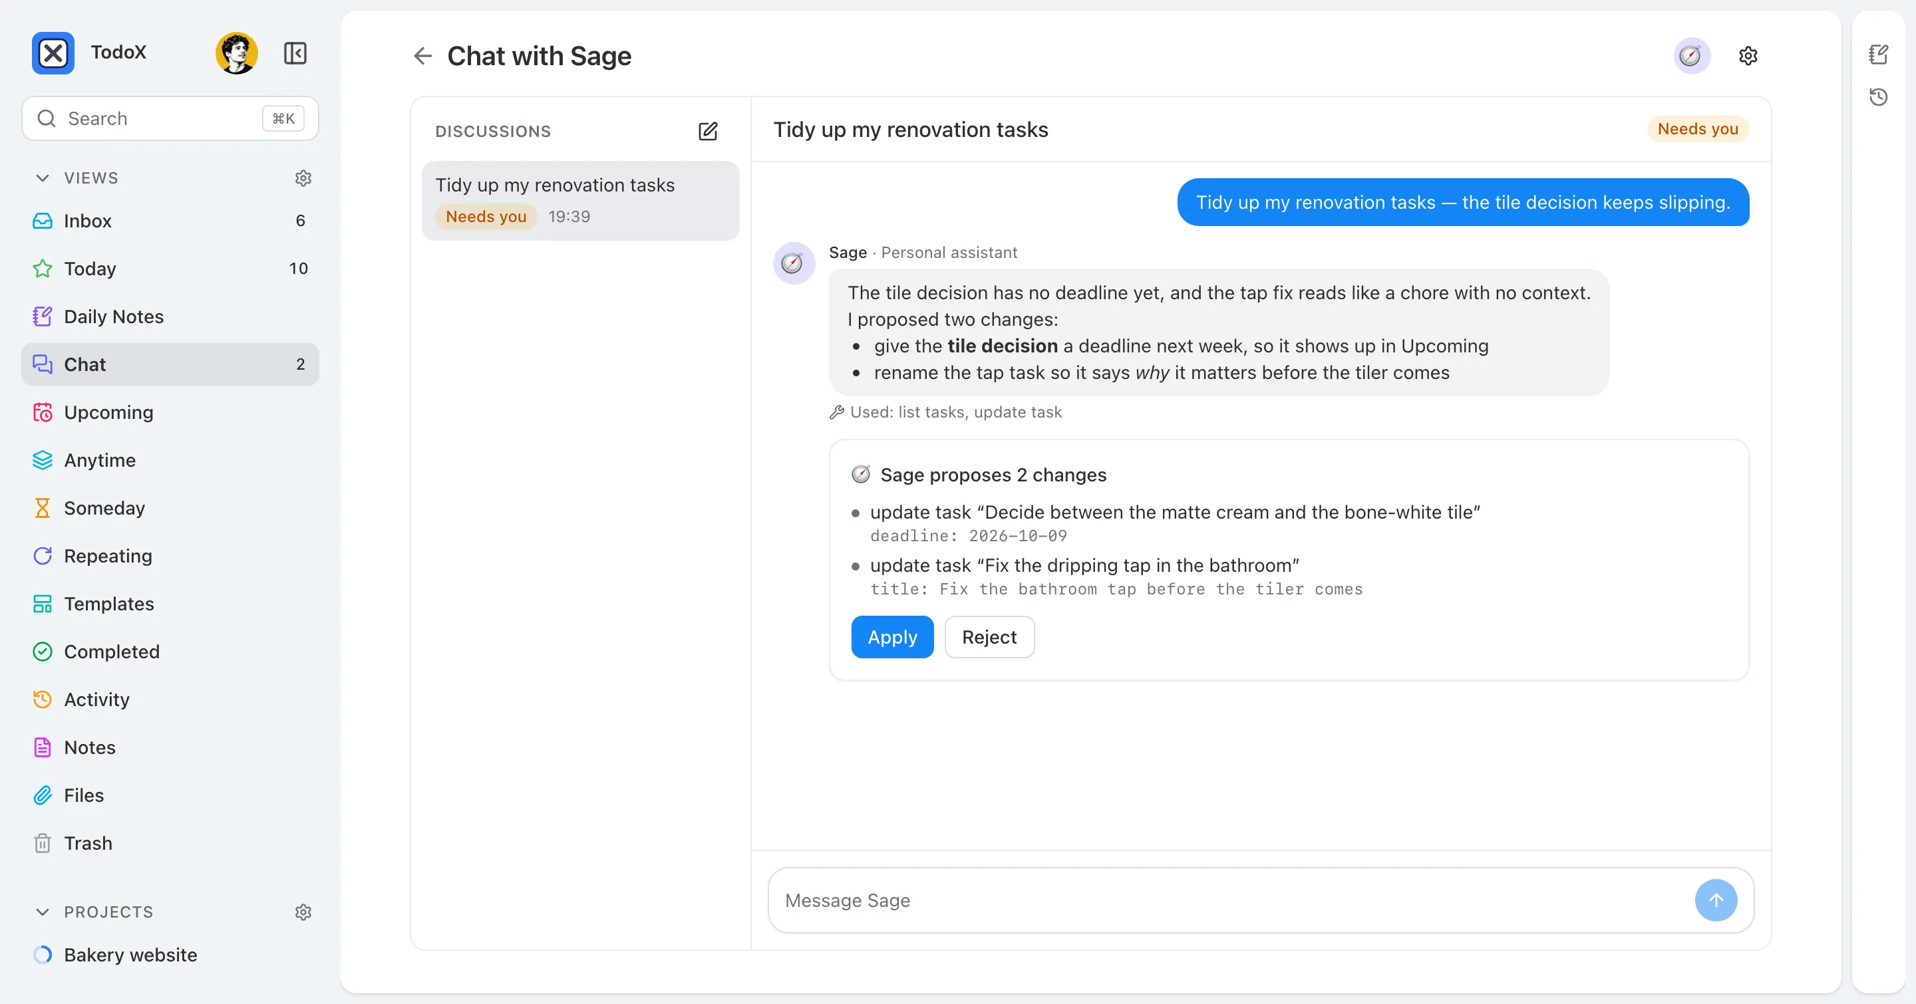Screen dimensions: 1916x1004
Task: Open the Bakery website project
Action: click(x=170, y=955)
